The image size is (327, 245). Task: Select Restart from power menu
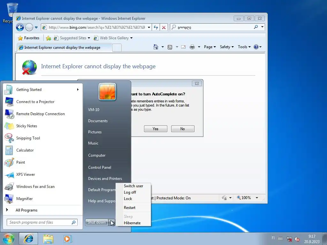tap(133, 208)
